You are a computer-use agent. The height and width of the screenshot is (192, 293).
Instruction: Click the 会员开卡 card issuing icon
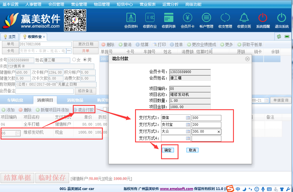[188, 21]
